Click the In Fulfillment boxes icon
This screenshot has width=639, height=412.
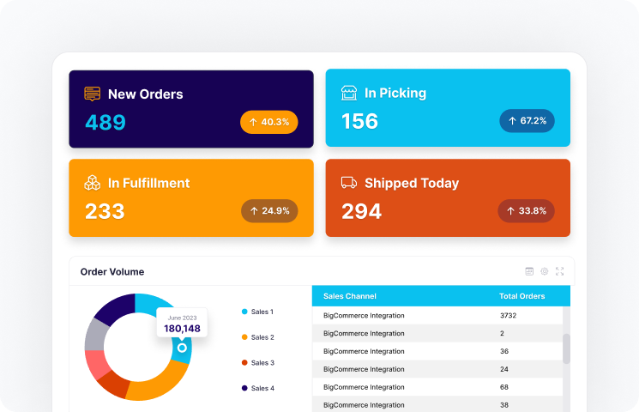(x=92, y=183)
